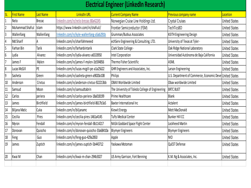Click the cell 'BRTC BUET'
Viewport: 251px width, 188px height.
click(195, 89)
